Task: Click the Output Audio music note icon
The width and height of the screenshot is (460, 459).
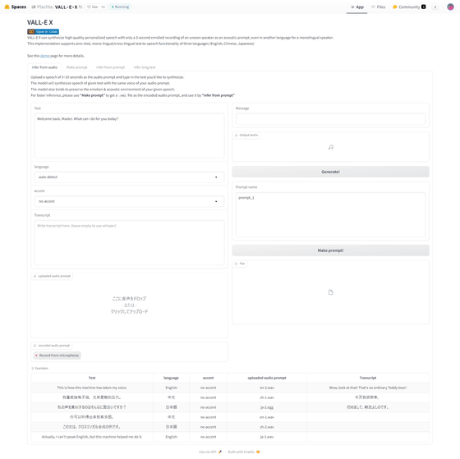Action: pyautogui.click(x=330, y=147)
